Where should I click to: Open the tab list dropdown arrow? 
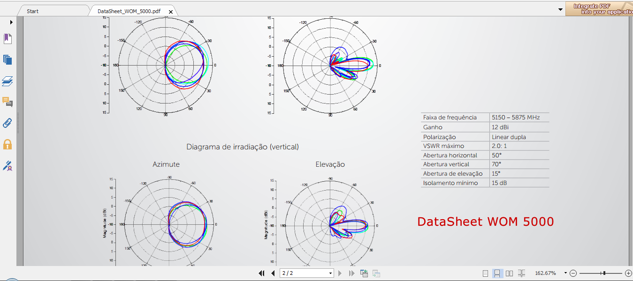[560, 9]
